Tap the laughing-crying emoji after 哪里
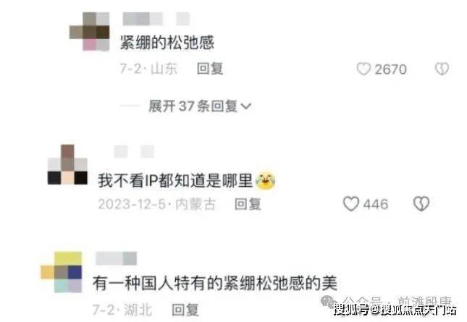 point(266,180)
